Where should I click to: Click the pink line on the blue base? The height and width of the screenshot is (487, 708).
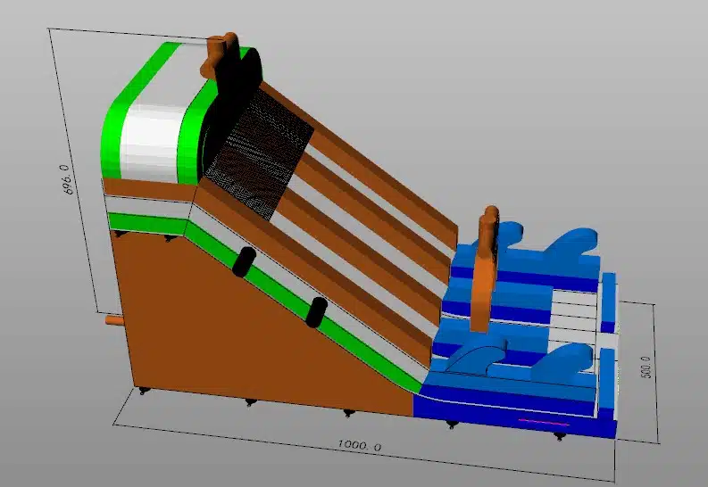click(543, 420)
